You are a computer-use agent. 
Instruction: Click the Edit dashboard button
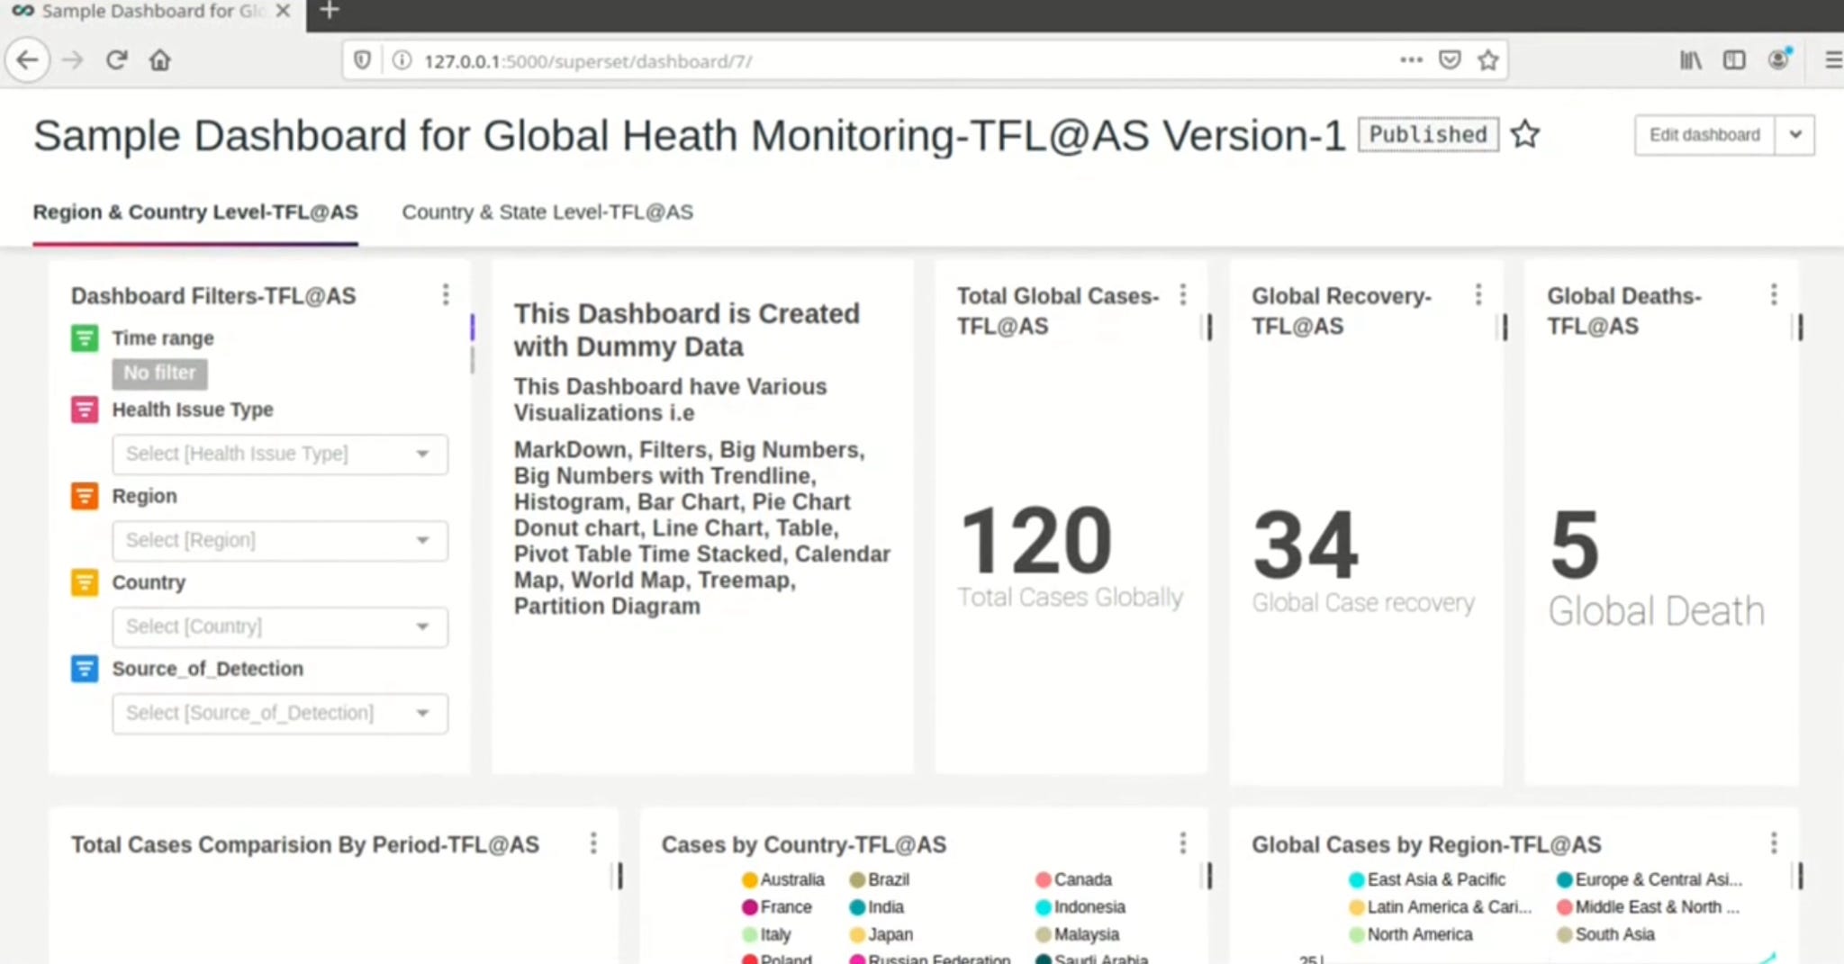(x=1704, y=135)
